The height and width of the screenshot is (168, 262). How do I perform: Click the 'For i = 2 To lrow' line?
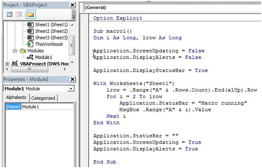tap(134, 96)
